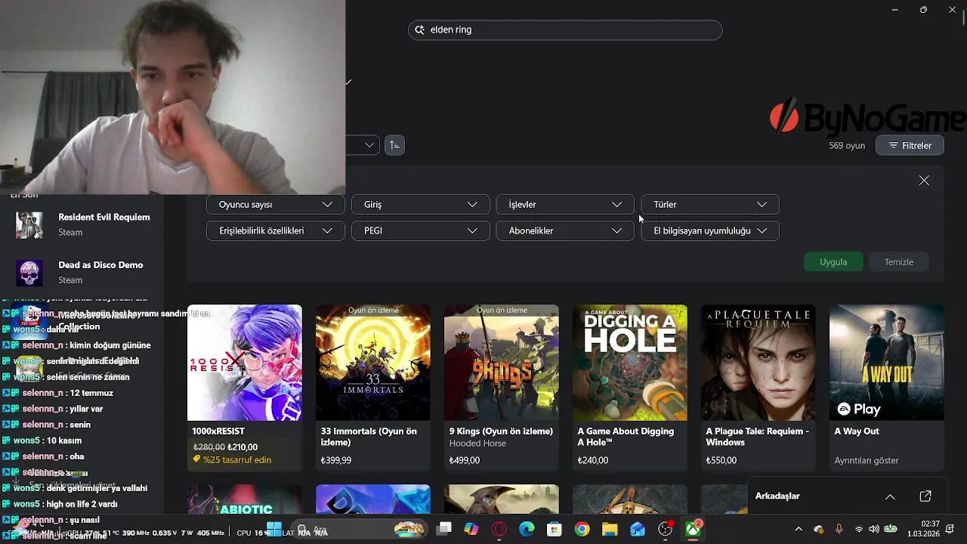Open Microsoft Edge from the taskbar
Screen dimensions: 967x544
527,530
